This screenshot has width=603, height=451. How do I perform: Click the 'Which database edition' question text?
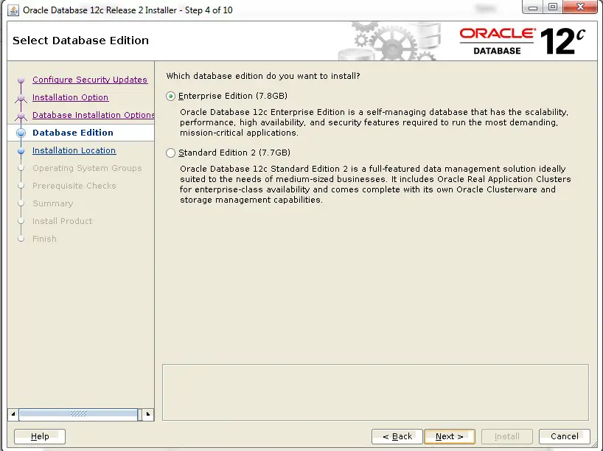pyautogui.click(x=263, y=76)
